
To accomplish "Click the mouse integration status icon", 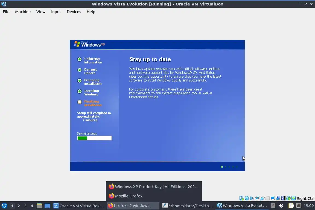I will click(288, 198).
